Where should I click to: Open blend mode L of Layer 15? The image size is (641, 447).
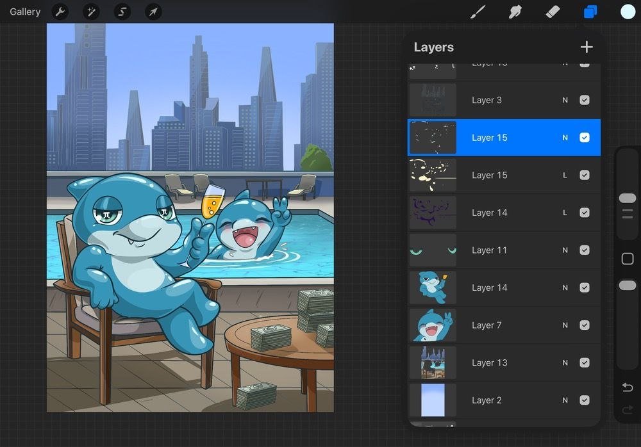pyautogui.click(x=565, y=175)
